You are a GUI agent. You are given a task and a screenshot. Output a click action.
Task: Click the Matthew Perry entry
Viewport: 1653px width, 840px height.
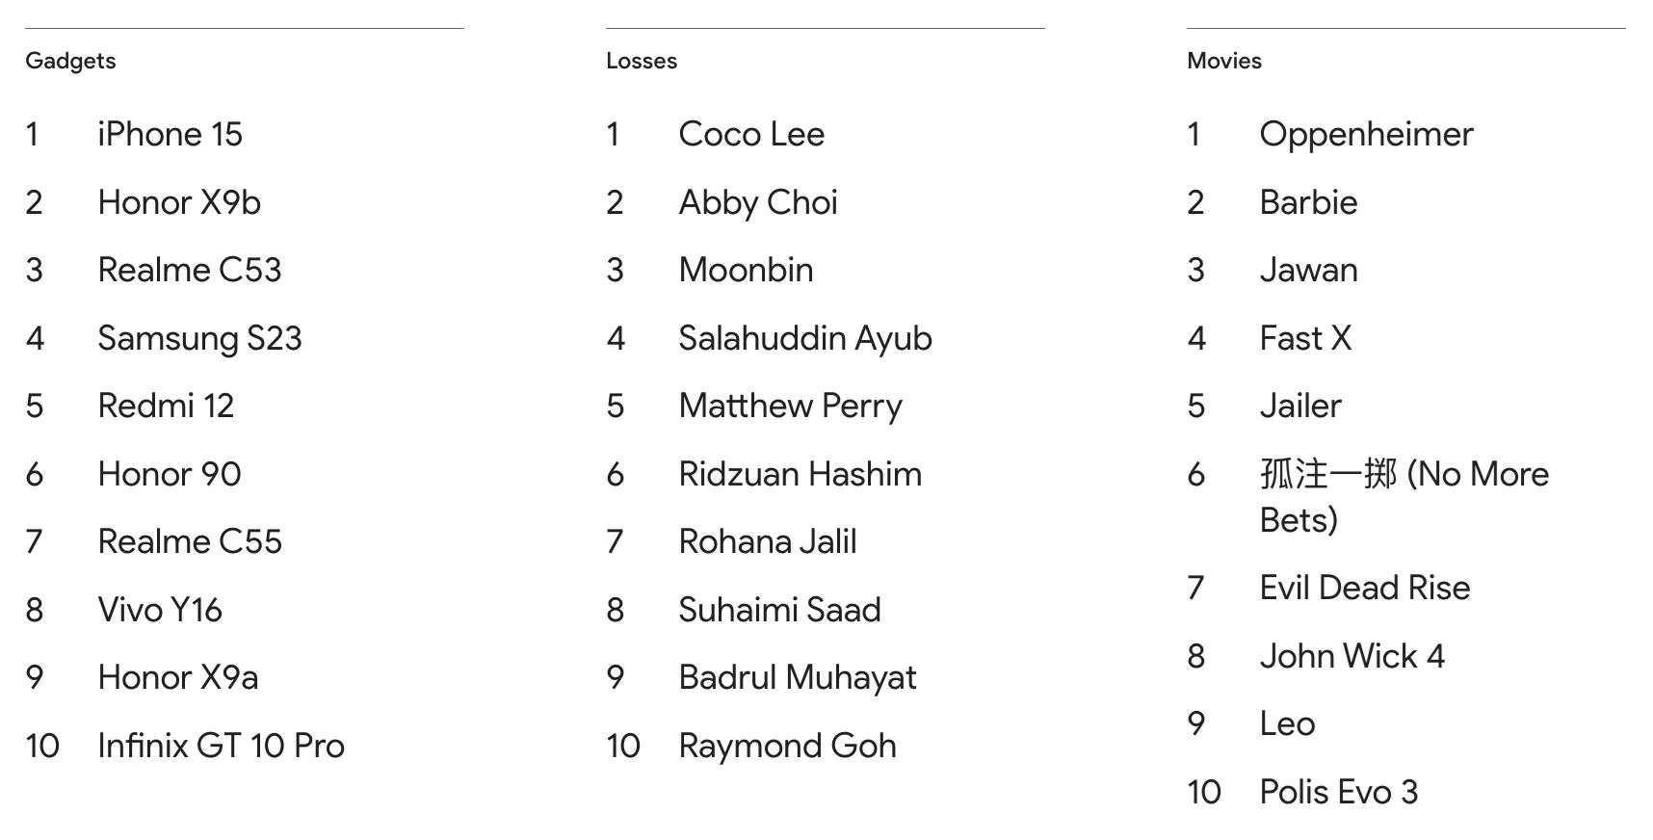(790, 406)
